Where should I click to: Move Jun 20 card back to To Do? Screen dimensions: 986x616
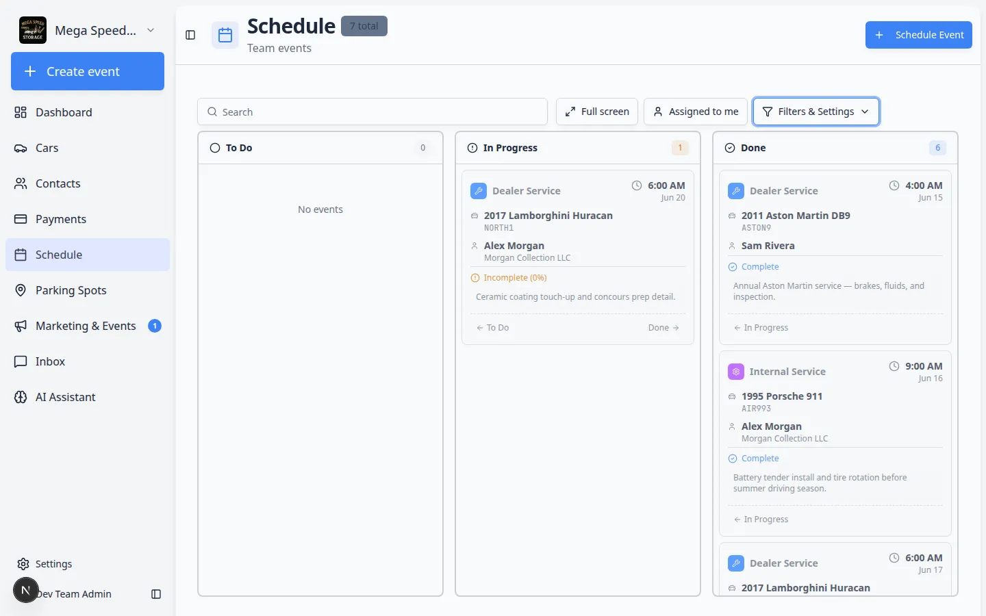pos(493,328)
